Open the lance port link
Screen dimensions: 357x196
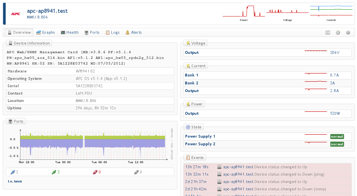[x=18, y=181]
